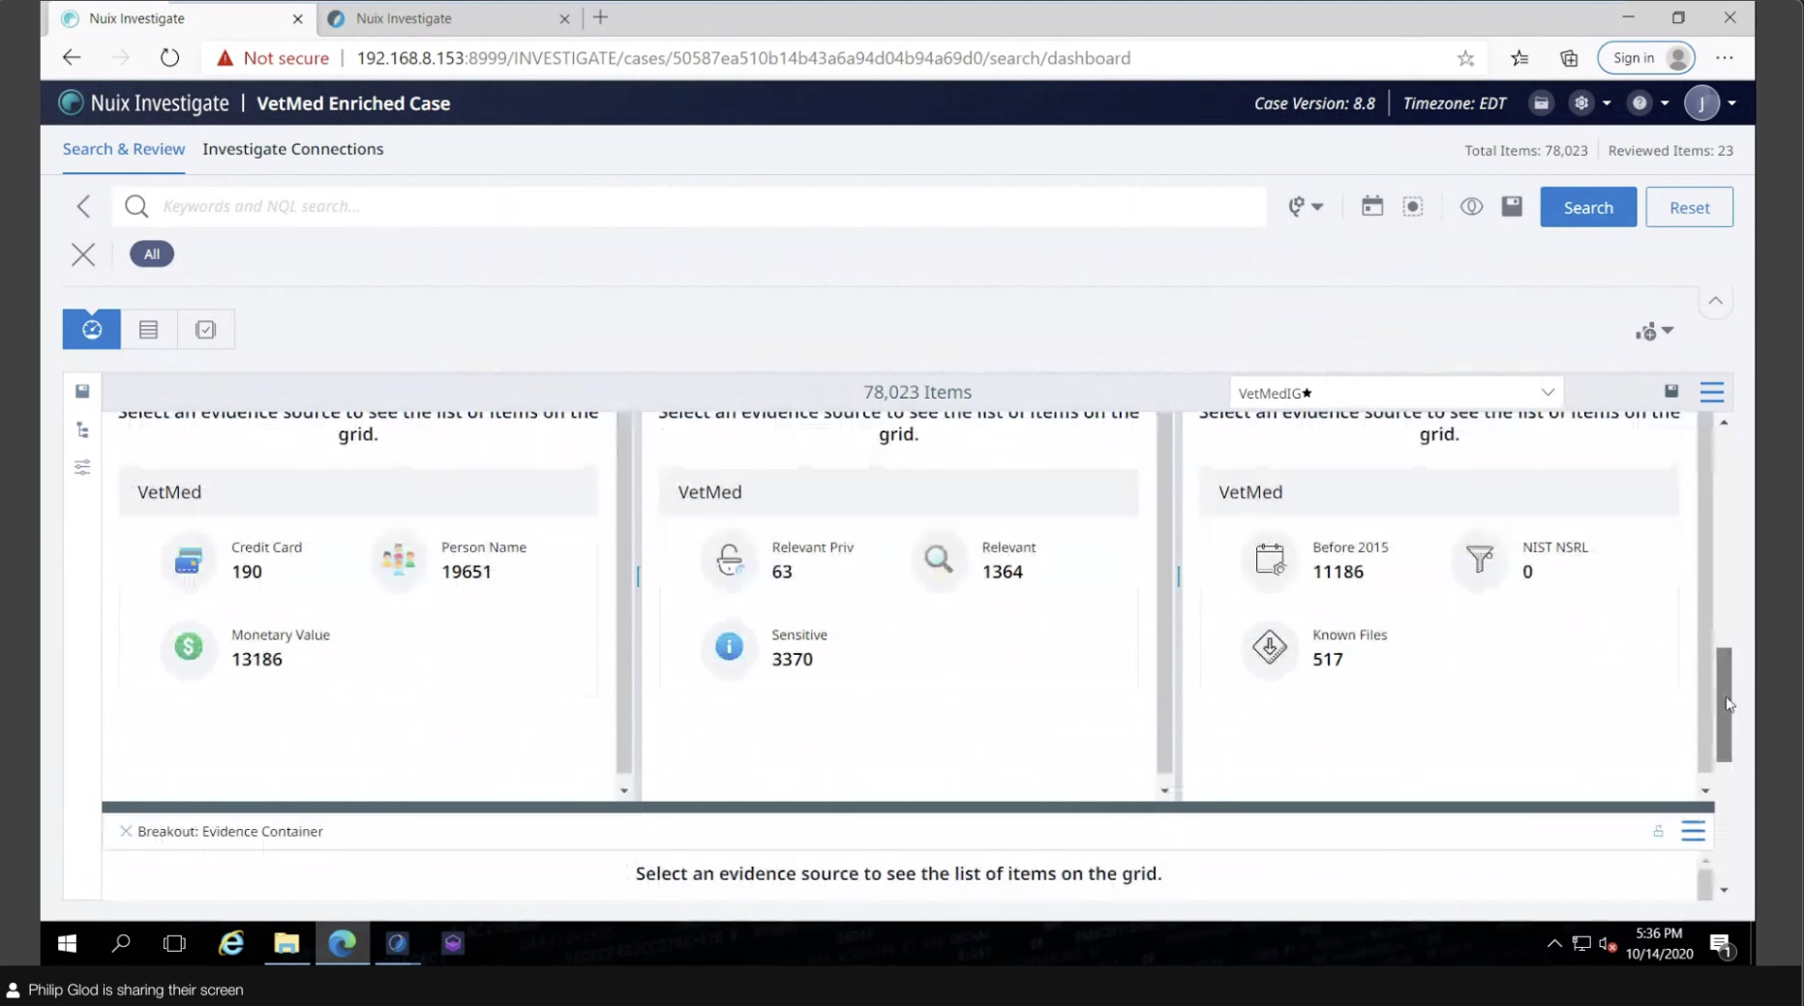Click the Person Name icon tile

pyautogui.click(x=399, y=559)
